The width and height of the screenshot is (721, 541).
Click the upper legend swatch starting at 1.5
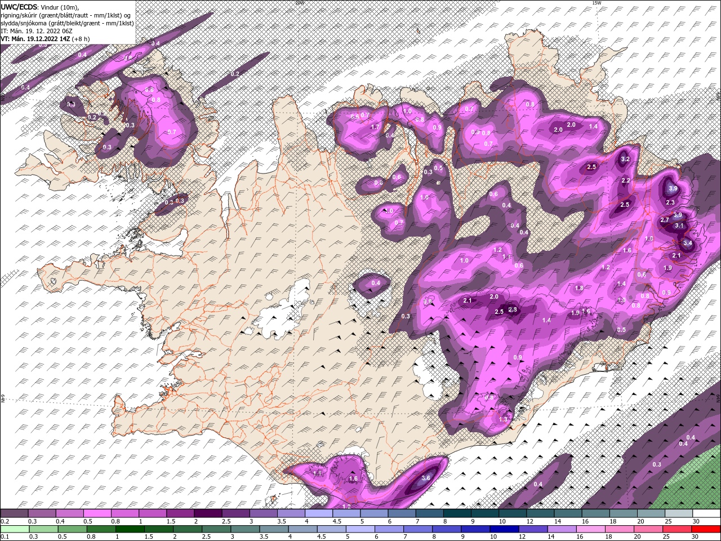180,513
